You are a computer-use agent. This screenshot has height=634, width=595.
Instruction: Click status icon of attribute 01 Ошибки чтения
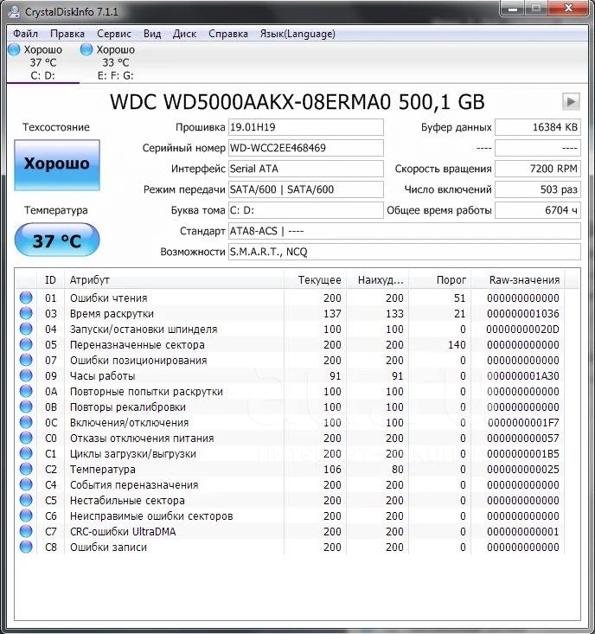[26, 298]
